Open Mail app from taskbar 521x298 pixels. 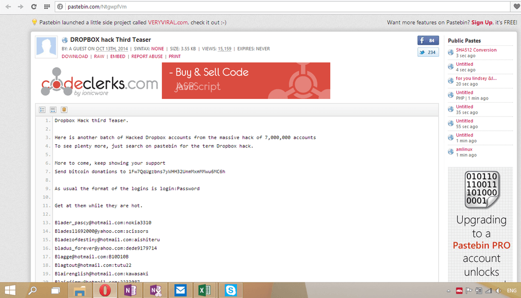coord(180,290)
